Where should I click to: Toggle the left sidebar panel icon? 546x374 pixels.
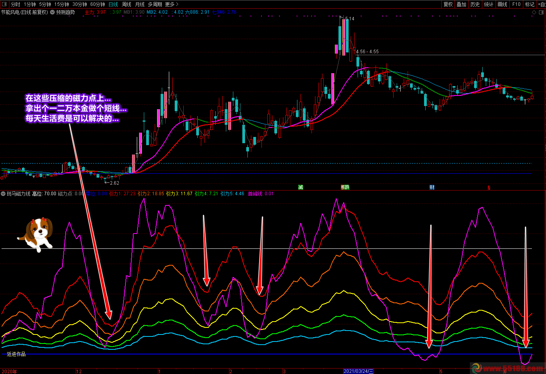point(4,4)
